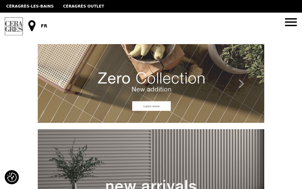
Task: Open the Céragrès Outlet link
Action: (84, 6)
